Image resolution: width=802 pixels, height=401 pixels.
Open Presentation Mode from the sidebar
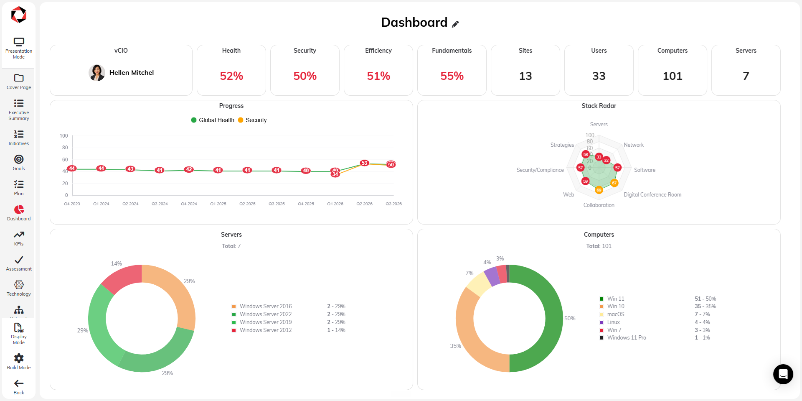tap(19, 49)
